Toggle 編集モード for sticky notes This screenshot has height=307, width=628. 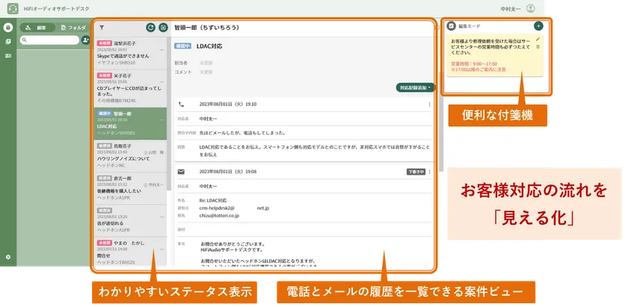click(452, 25)
